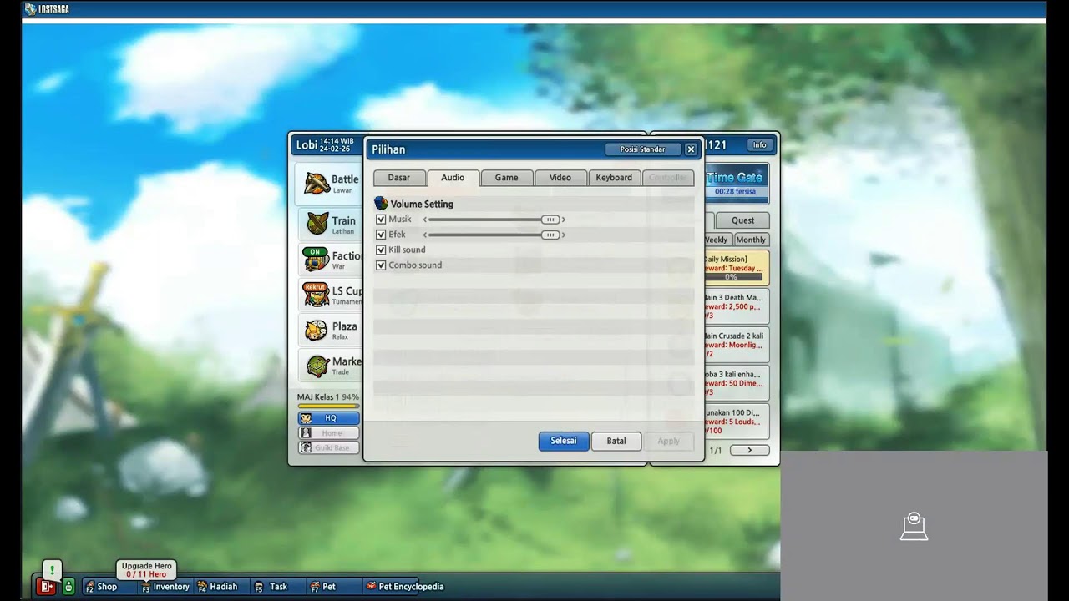Toggle the Efek checkbox
Screen dimensions: 1069x601
(381, 235)
